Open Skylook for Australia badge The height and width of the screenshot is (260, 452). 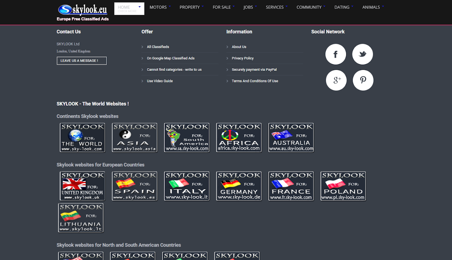(x=291, y=137)
